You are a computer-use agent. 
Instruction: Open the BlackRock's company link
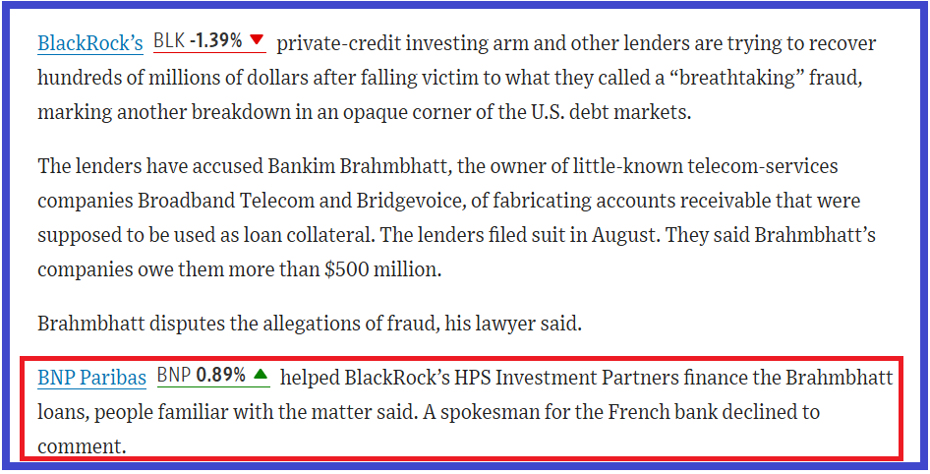[90, 43]
